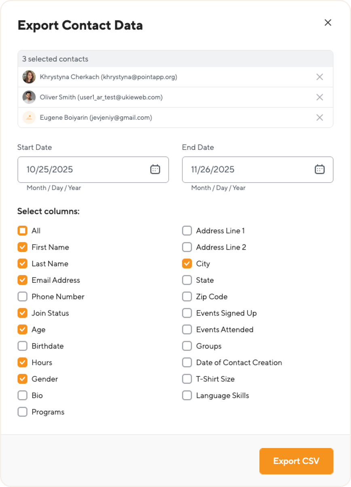Click Eugene Boiyarin's placeholder avatar
The height and width of the screenshot is (487, 351).
click(29, 117)
